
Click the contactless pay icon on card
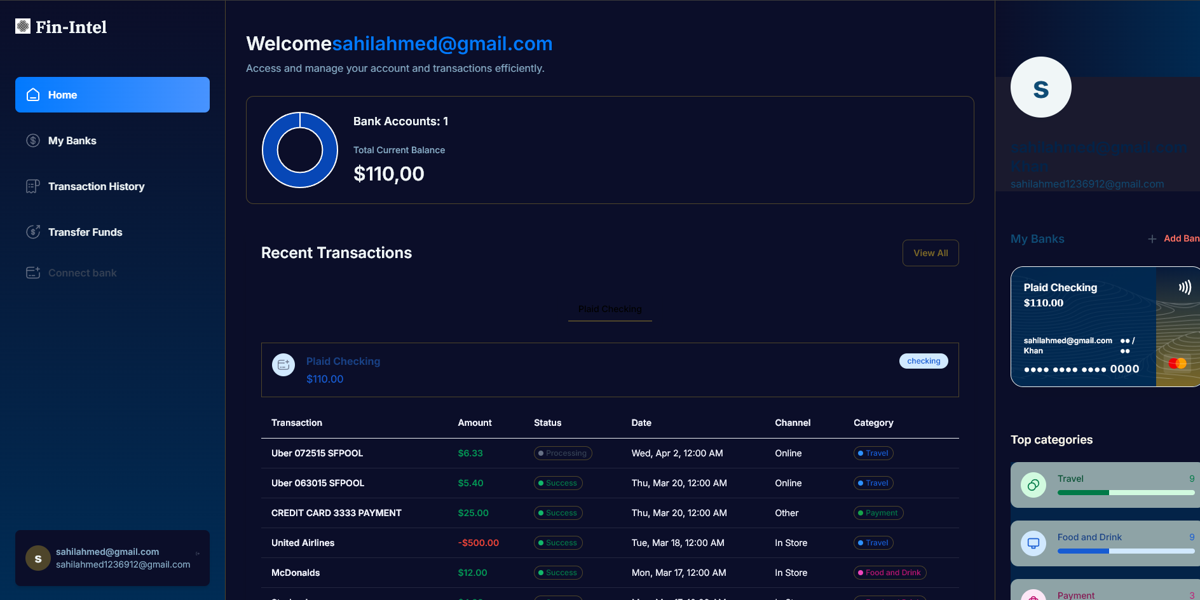[x=1185, y=287]
